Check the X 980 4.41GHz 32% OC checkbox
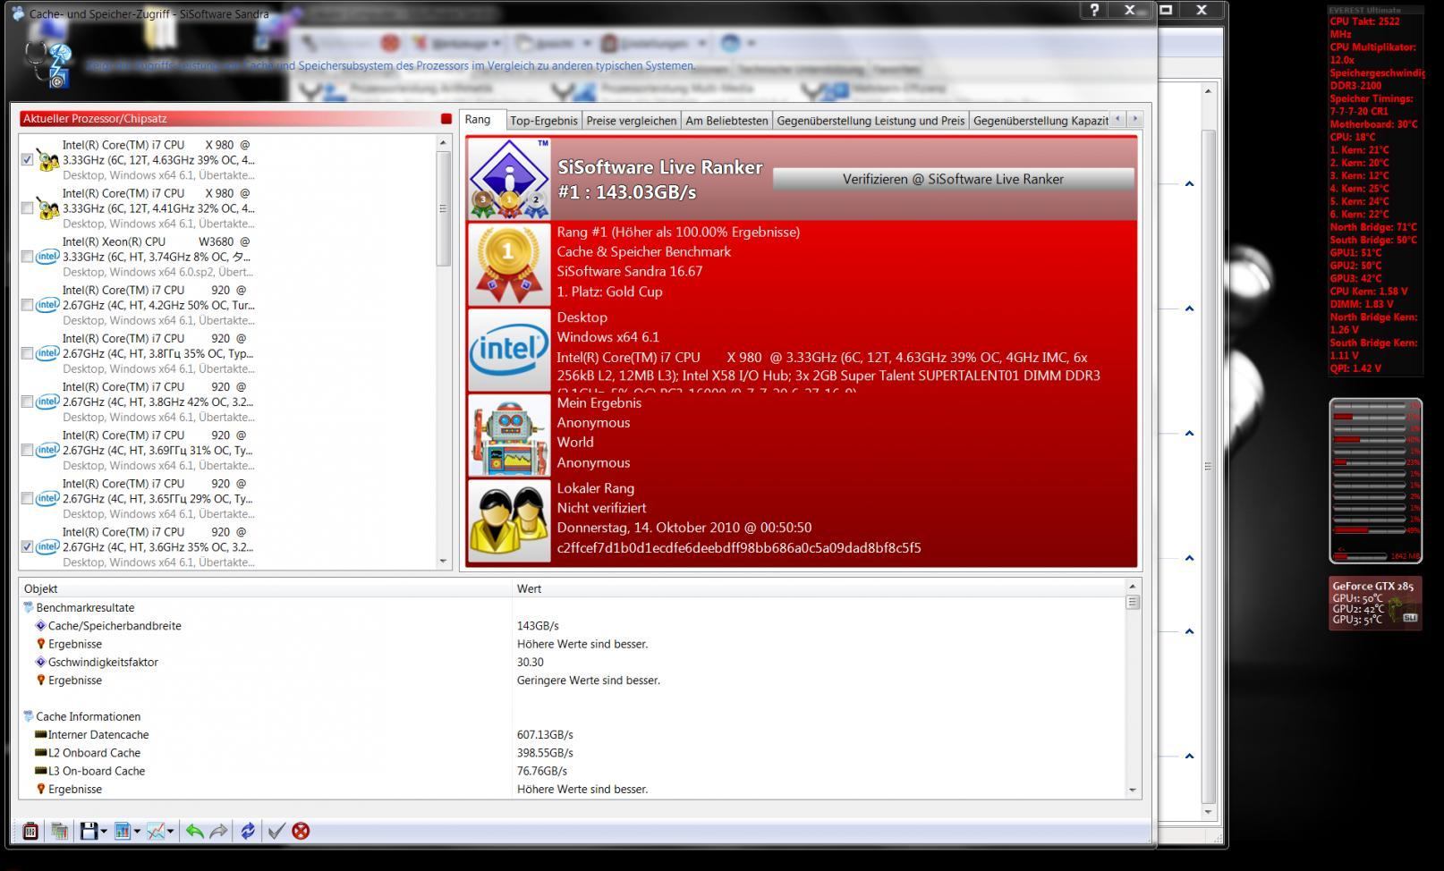The height and width of the screenshot is (871, 1444). 27,208
